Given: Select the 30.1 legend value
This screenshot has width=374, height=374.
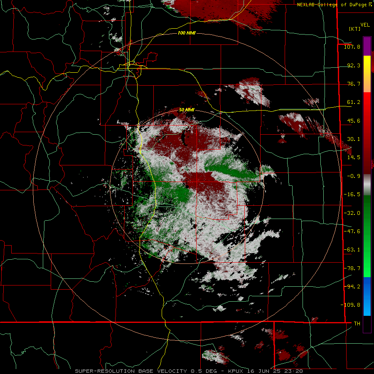Looking at the screenshot, I should 354,139.
